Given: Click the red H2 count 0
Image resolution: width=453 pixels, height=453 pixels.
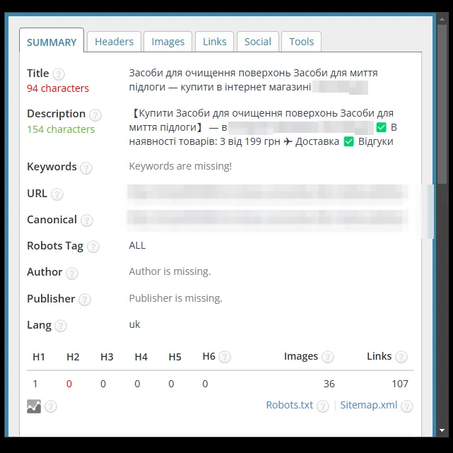Looking at the screenshot, I should [69, 384].
